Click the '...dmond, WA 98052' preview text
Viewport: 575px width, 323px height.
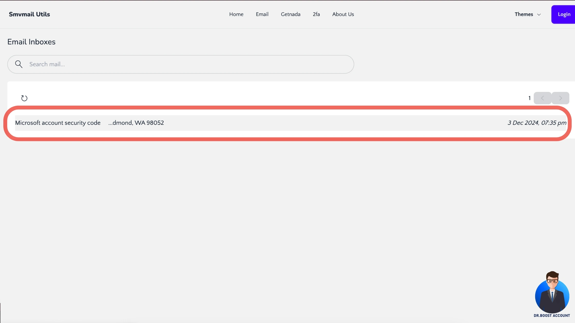(x=136, y=123)
